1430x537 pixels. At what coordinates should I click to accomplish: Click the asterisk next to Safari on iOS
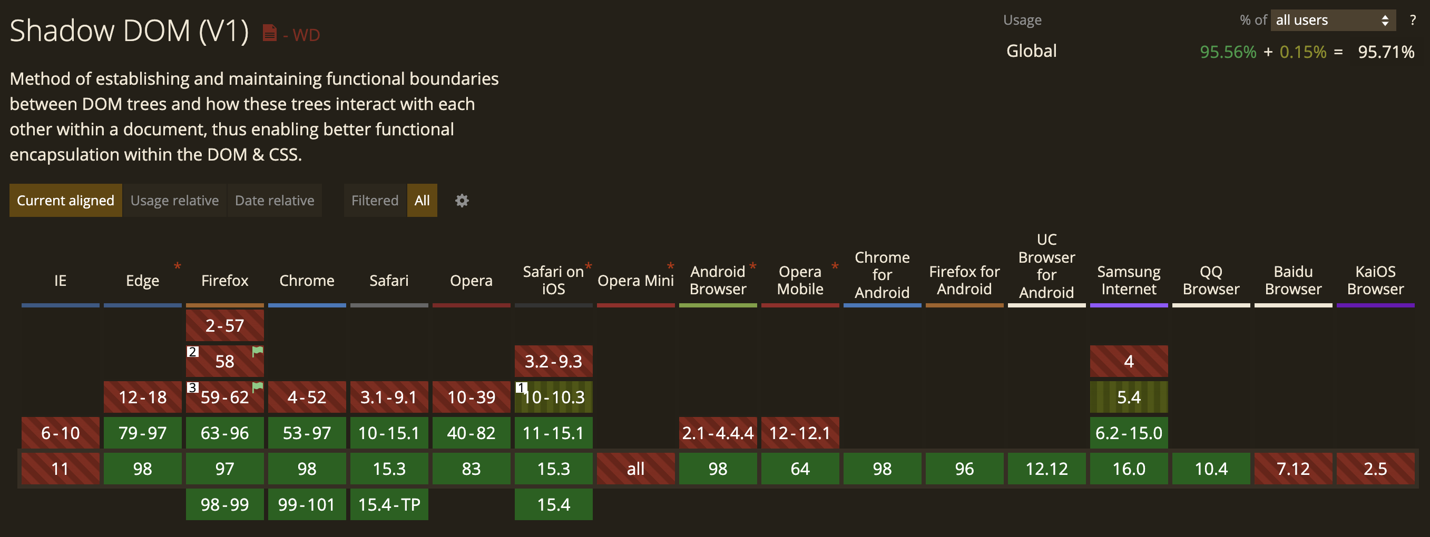click(589, 267)
